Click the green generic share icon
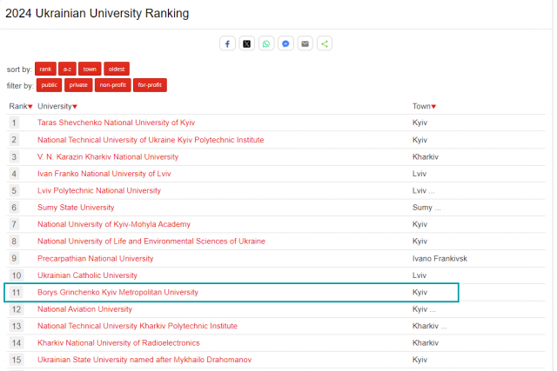 click(325, 43)
